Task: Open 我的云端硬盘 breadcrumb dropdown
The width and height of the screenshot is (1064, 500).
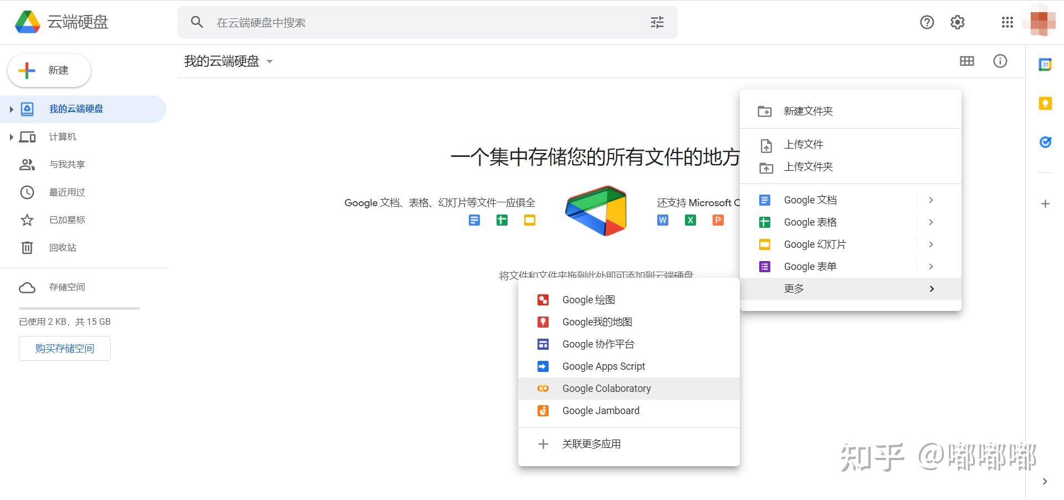Action: [x=229, y=61]
